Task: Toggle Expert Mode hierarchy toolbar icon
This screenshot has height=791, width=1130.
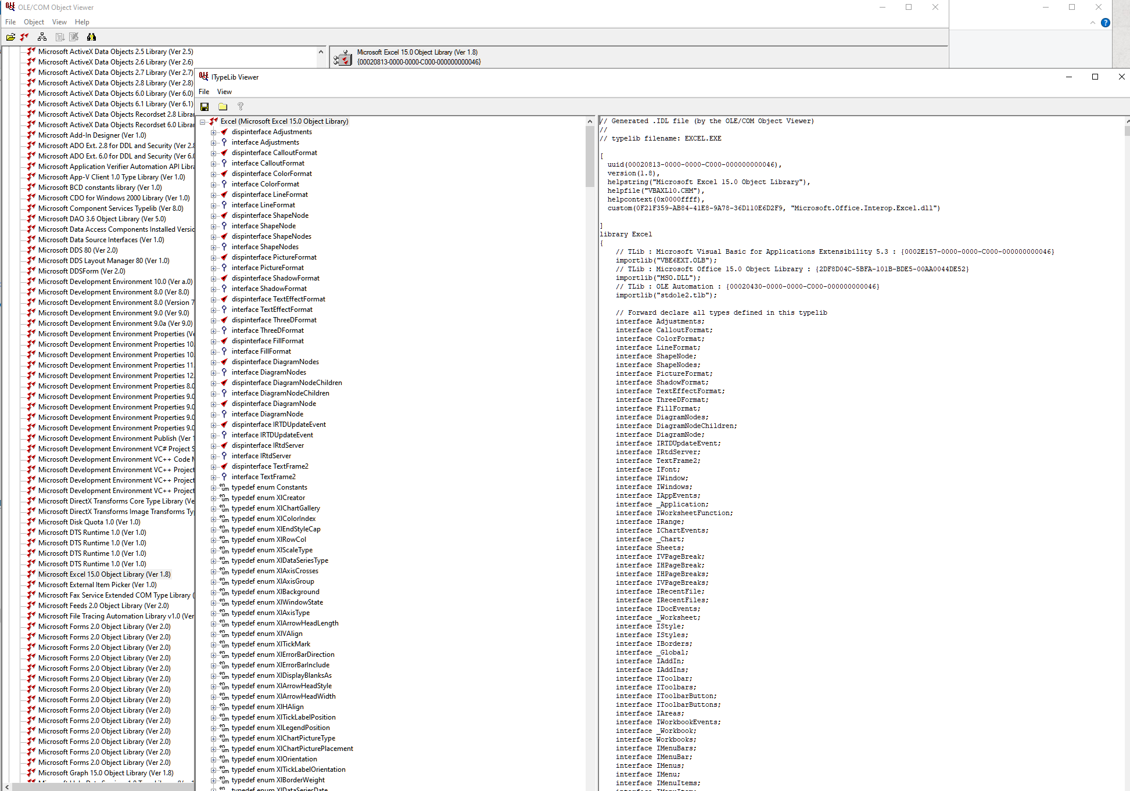Action: [42, 37]
